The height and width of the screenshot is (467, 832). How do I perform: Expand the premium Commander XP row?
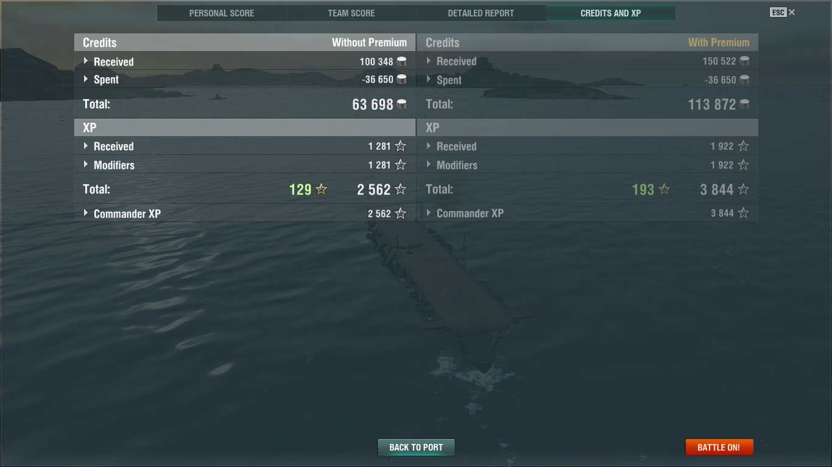[588, 213]
